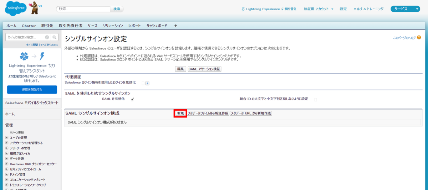The image size is (428, 190).
Task: Click メタデータファイルから新規作成 button
Action: pos(208,113)
